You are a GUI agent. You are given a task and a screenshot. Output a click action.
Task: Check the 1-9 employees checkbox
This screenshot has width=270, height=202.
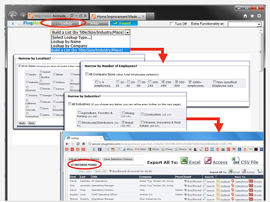click(97, 82)
